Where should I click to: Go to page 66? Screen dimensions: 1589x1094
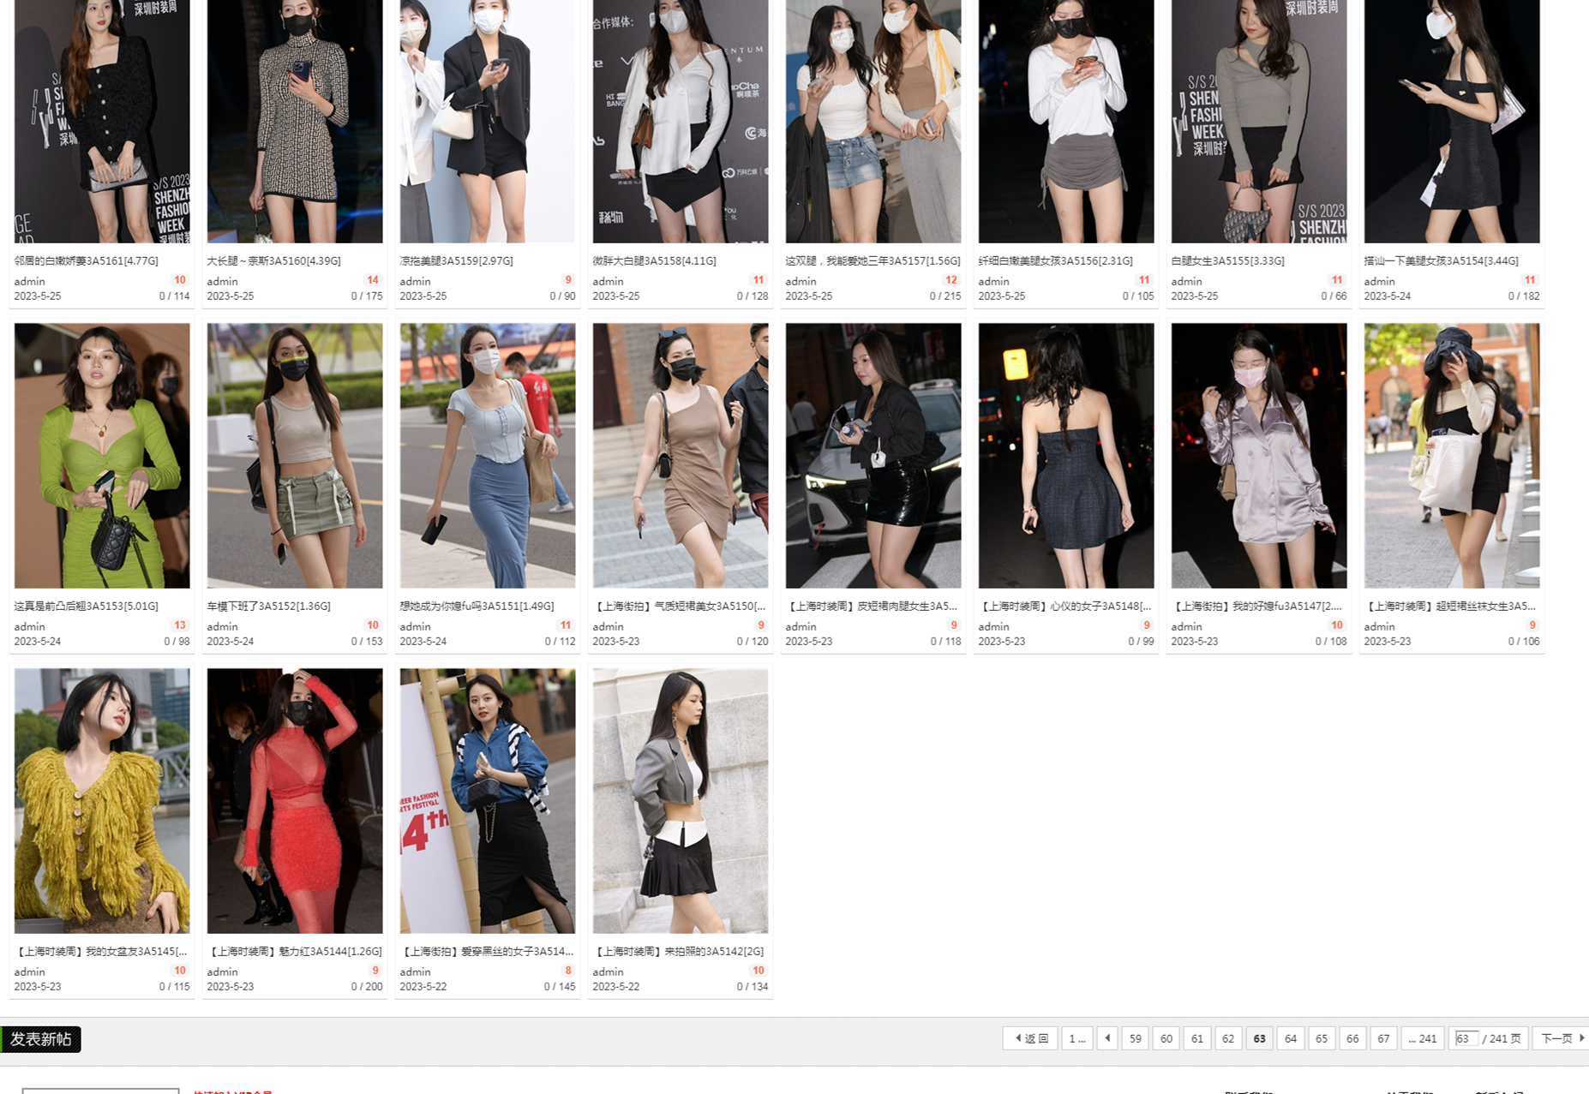pos(1352,1038)
